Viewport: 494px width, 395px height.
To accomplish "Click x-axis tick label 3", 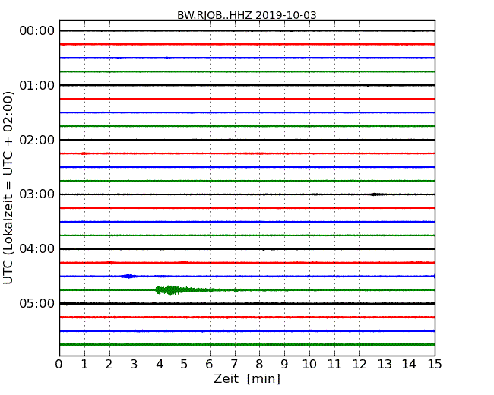I will 135,365.
